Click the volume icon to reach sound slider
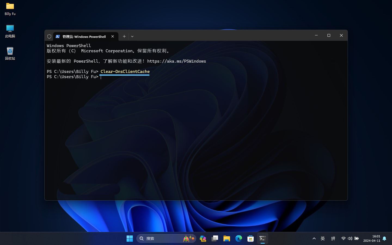Screen dimensions: 392x245 click(350, 238)
